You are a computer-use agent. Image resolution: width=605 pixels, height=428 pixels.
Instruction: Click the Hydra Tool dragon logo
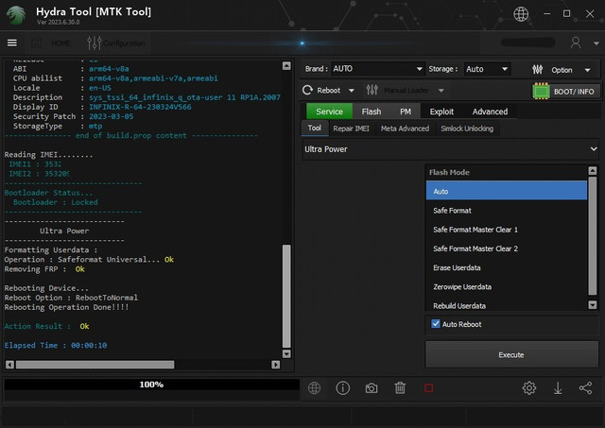point(15,15)
